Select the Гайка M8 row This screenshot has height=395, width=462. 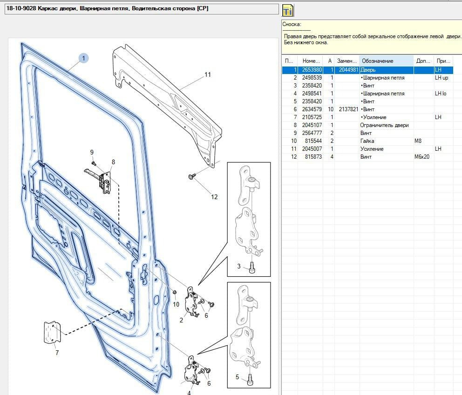[367, 141]
